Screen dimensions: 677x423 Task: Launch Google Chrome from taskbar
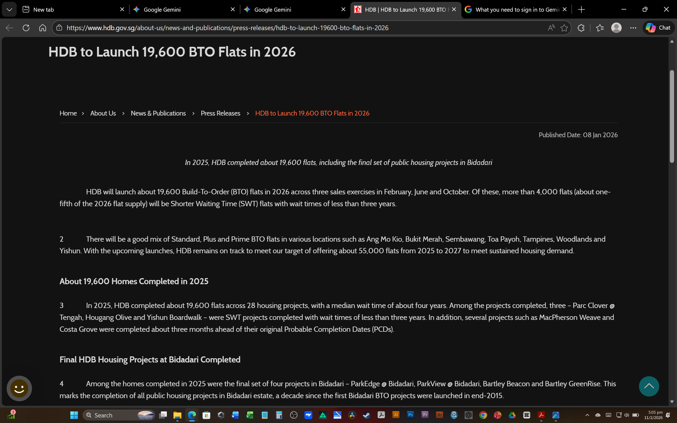click(x=483, y=415)
